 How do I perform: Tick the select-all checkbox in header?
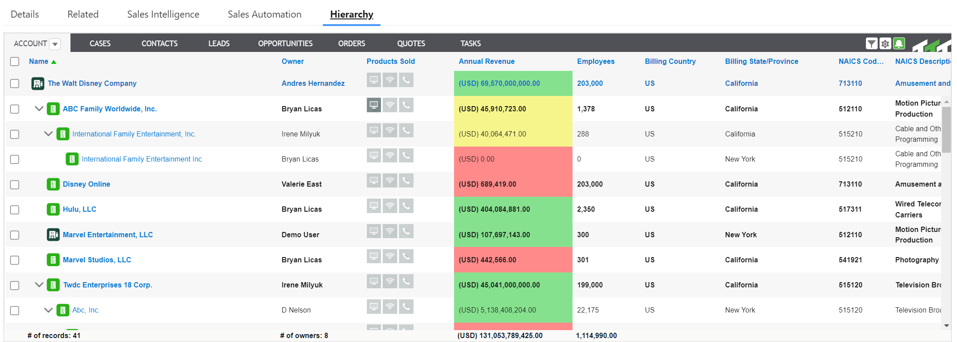tap(15, 61)
